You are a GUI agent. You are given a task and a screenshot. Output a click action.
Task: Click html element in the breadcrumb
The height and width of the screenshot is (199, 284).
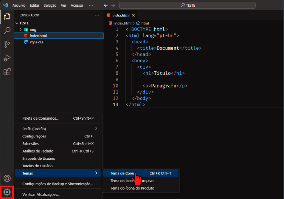(145, 23)
